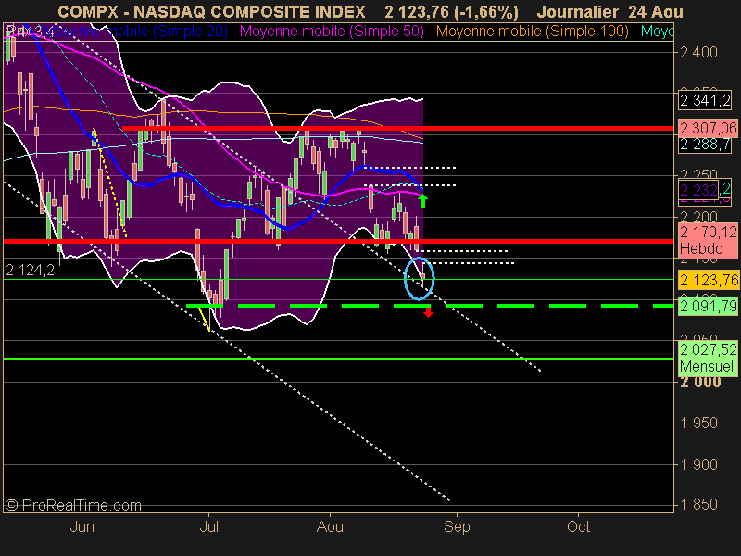Click the price readout 2 123,76 (-1,66%)
Viewport: 741px width, 556px height.
451,11
